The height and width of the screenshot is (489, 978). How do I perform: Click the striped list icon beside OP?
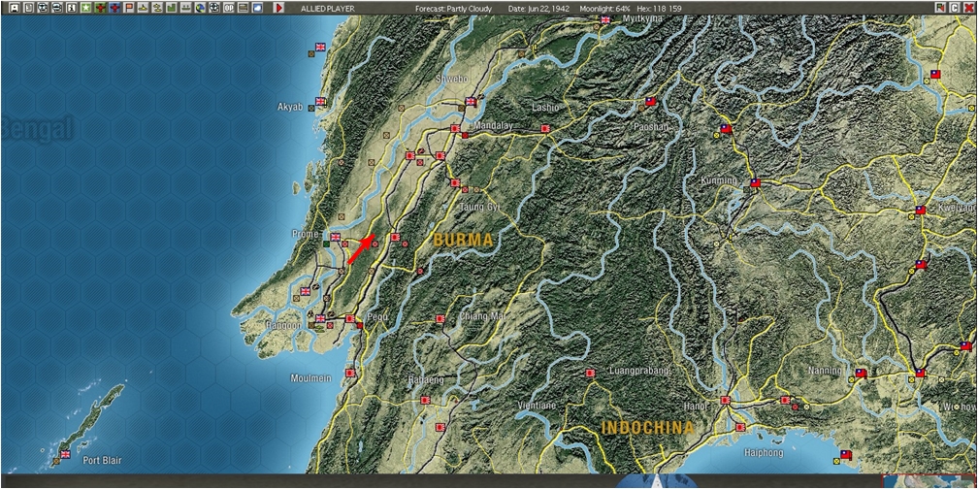244,8
